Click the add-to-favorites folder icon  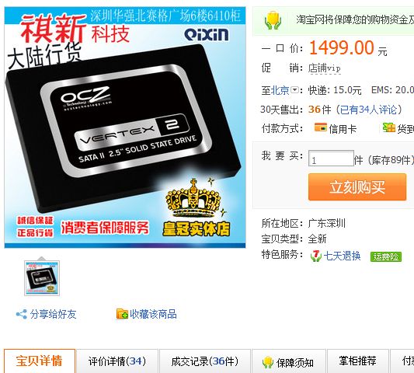pyautogui.click(x=122, y=314)
